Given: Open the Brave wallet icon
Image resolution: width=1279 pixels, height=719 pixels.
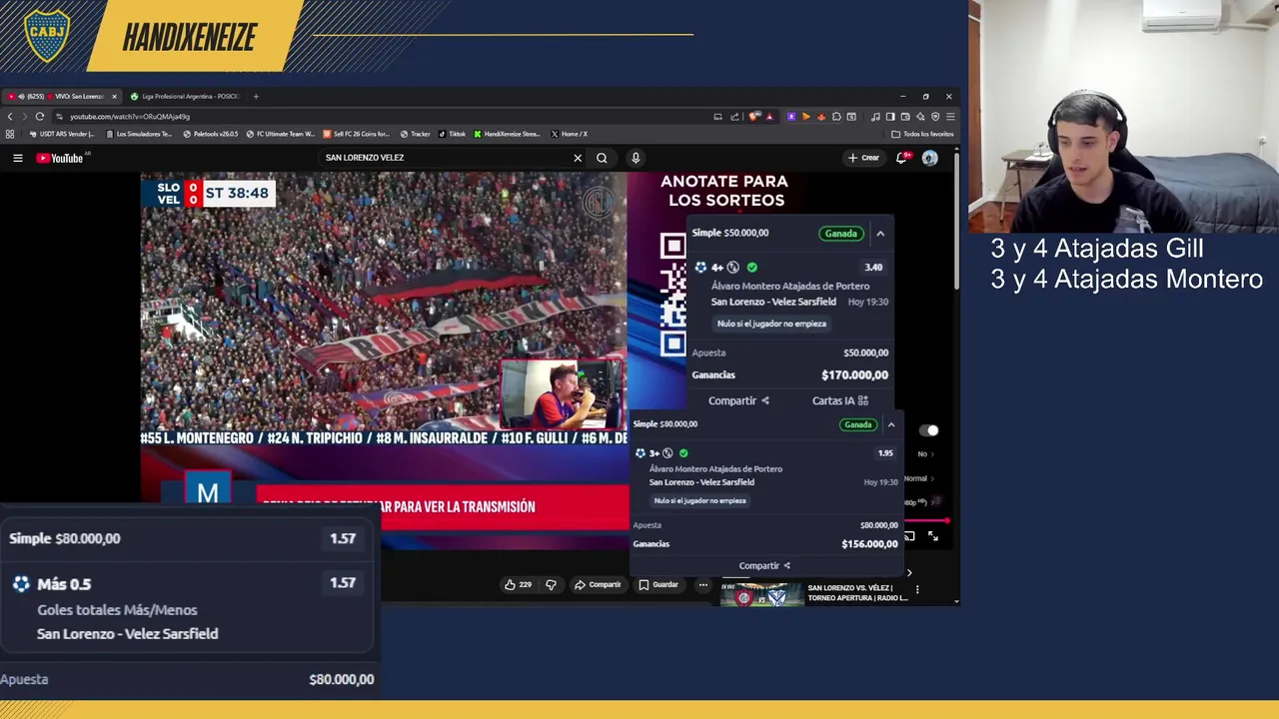Looking at the screenshot, I should (905, 117).
